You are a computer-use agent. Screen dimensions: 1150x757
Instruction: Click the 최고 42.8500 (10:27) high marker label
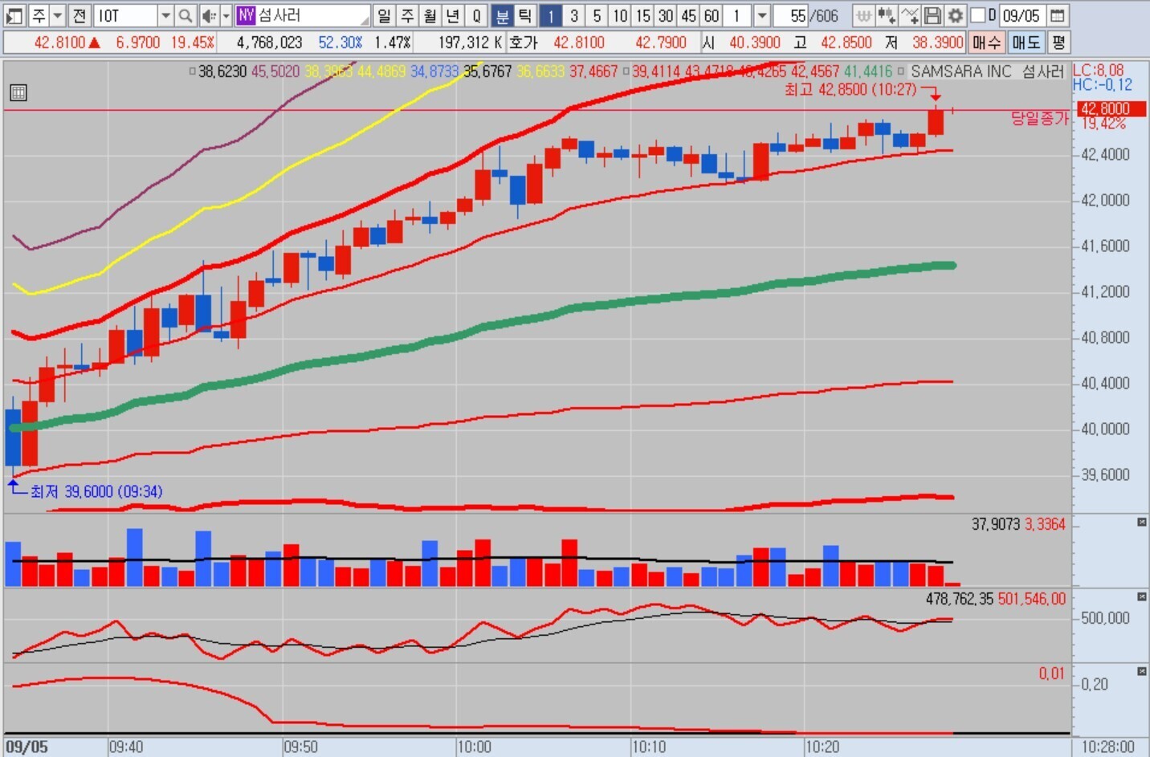pyautogui.click(x=850, y=89)
